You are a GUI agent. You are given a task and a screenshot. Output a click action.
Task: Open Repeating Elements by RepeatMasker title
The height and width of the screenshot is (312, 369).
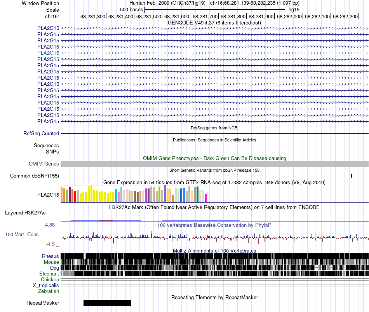coord(215,297)
